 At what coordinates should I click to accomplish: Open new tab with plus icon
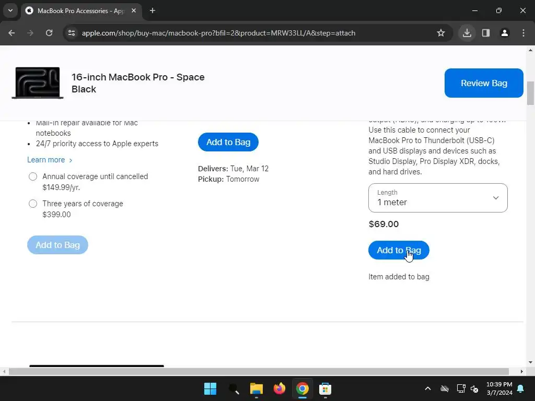(153, 10)
